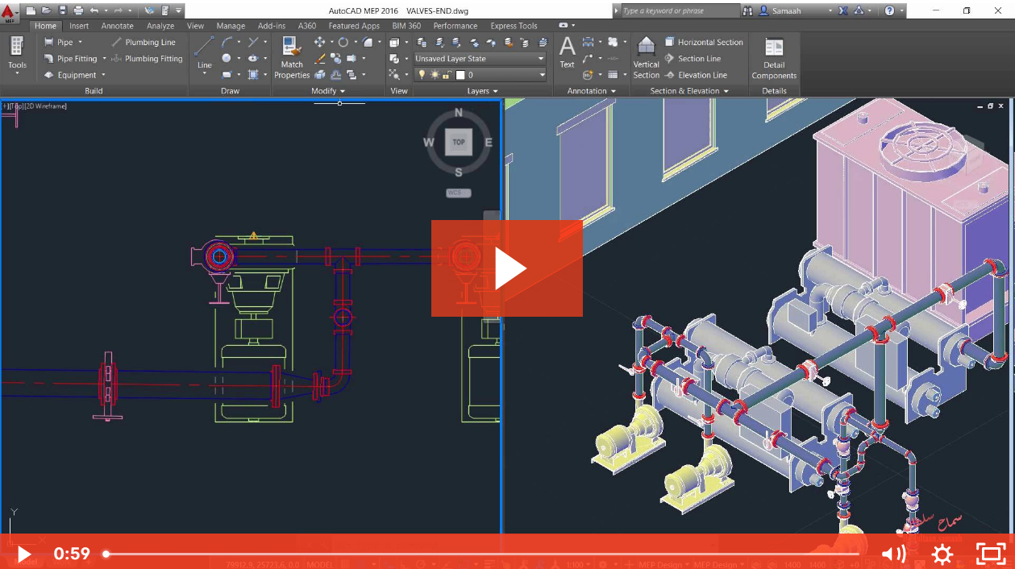Click the Open file icon in quick access toolbar

click(x=47, y=10)
